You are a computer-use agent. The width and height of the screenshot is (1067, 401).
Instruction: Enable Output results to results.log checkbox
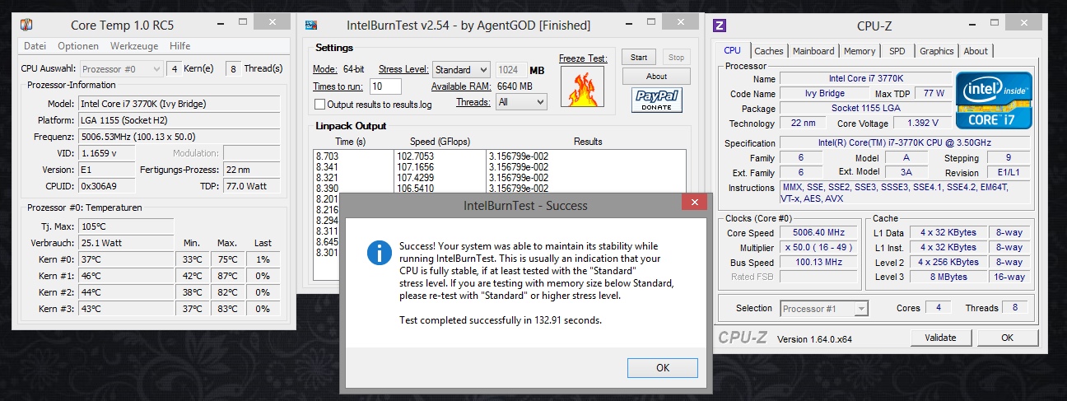pyautogui.click(x=320, y=105)
